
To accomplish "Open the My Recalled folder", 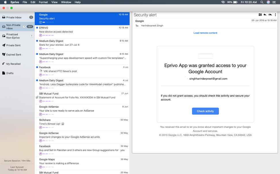I will coord(17,64).
